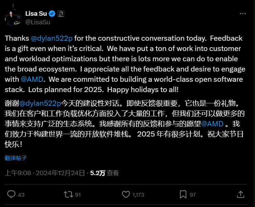Click the @dylan522p mention in the Chinese translation
Screen dimensions: 255x207
(40, 103)
